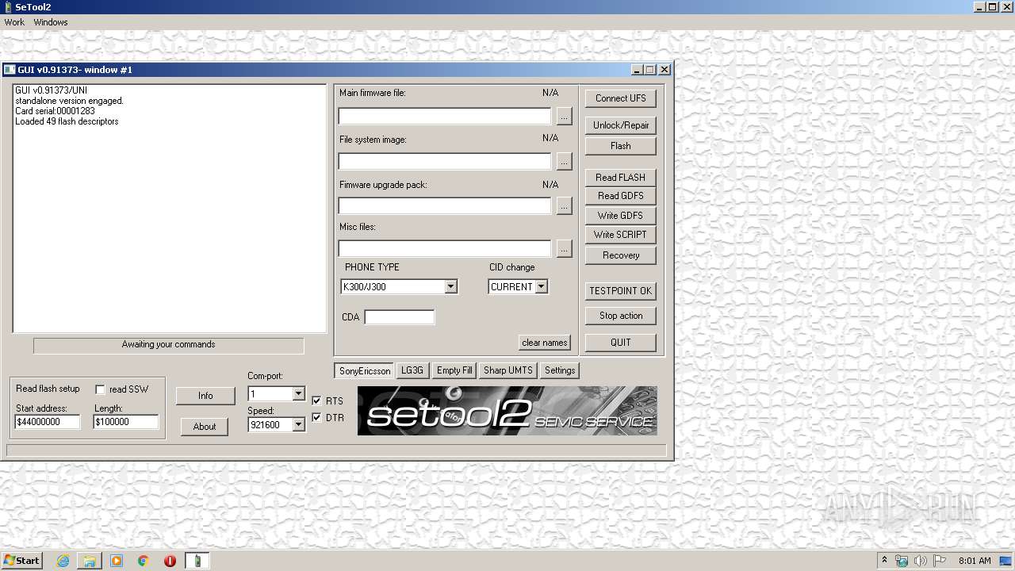Focus the CDA input field
Image resolution: width=1015 pixels, height=571 pixels.
coord(400,317)
